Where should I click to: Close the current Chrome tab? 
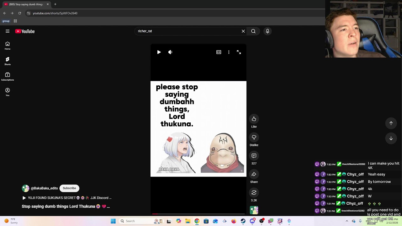tap(48, 4)
